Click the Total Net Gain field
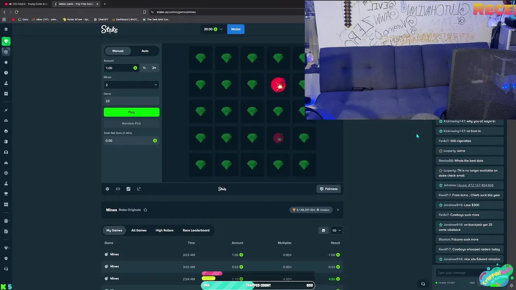The image size is (516, 290). tap(131, 141)
